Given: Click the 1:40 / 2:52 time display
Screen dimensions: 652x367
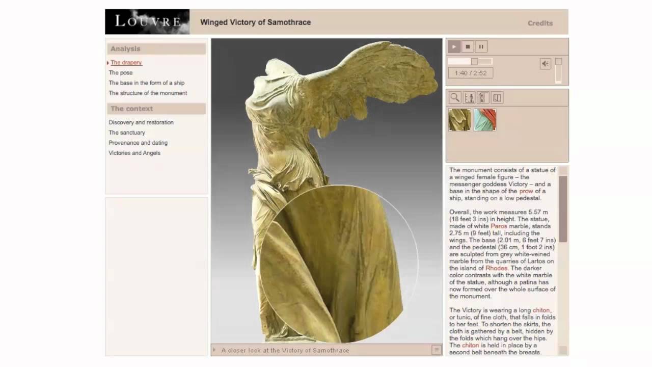Looking at the screenshot, I should 471,73.
